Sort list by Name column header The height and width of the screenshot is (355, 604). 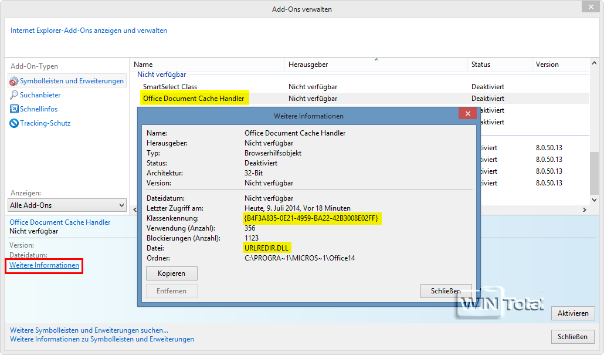point(143,65)
